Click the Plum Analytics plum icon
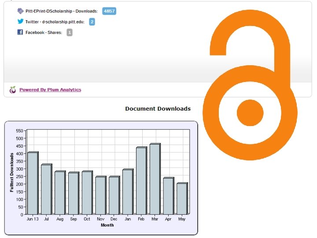 click(x=13, y=89)
